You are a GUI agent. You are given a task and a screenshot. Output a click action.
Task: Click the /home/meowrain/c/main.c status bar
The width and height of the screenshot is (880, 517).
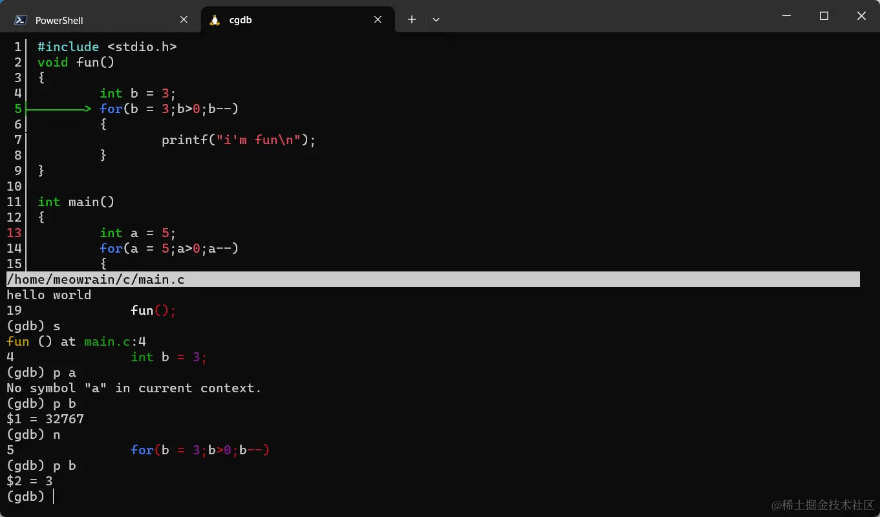coord(433,279)
